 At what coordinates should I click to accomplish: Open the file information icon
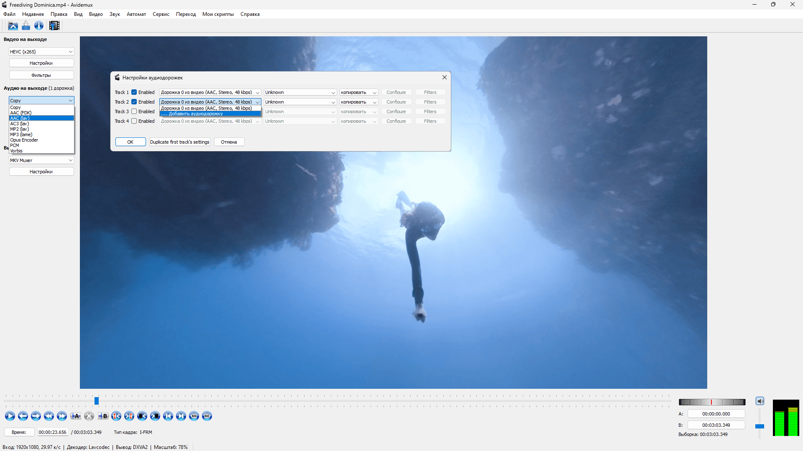(x=39, y=26)
